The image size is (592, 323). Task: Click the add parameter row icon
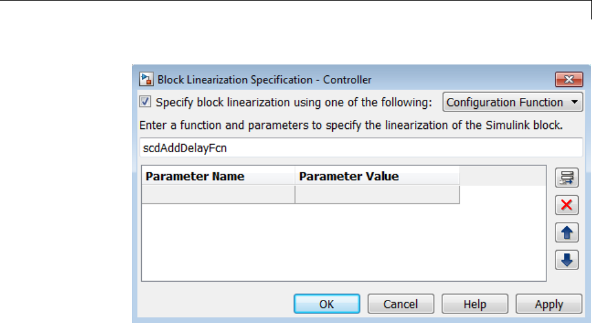(566, 178)
